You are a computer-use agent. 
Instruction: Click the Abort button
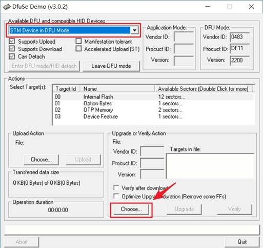coord(22,242)
